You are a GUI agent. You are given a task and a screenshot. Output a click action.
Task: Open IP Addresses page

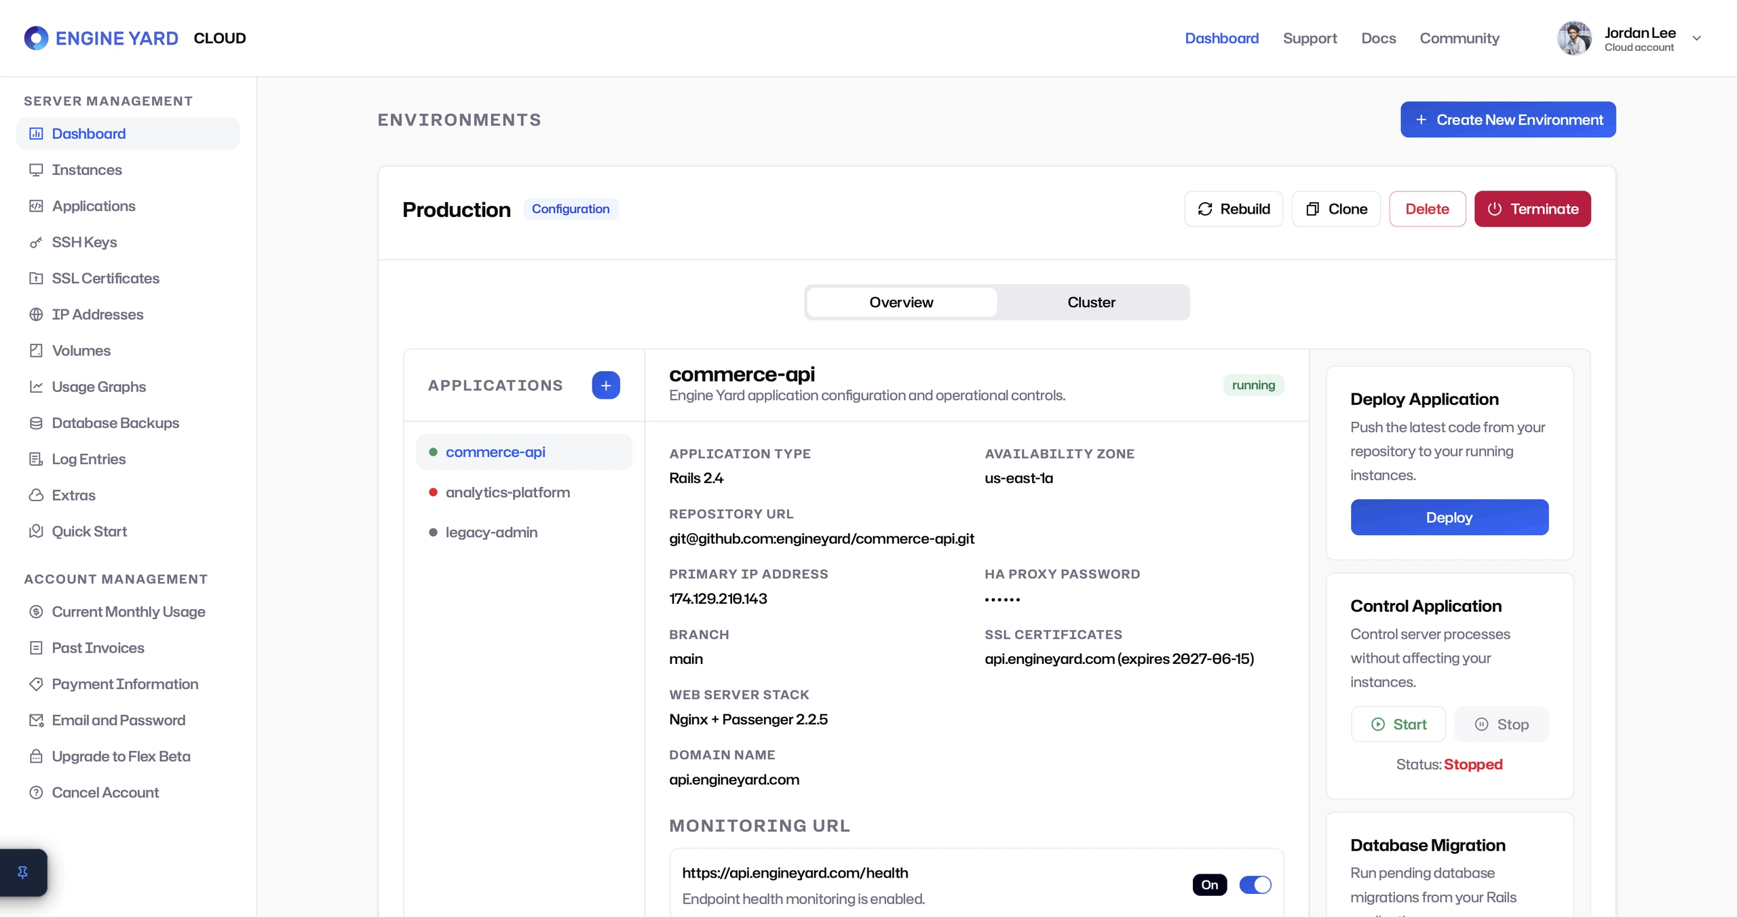[x=128, y=314]
